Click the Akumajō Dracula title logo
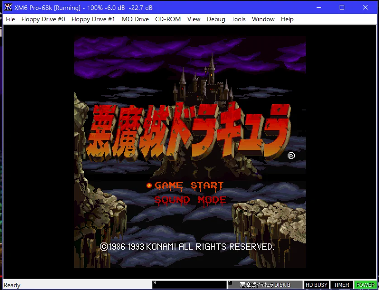The image size is (379, 290). click(x=189, y=132)
